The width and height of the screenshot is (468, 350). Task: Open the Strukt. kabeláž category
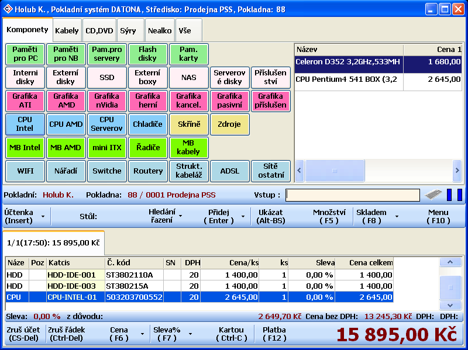point(188,171)
